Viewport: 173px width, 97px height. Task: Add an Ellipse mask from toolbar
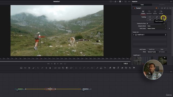pyautogui.click(x=80, y=68)
